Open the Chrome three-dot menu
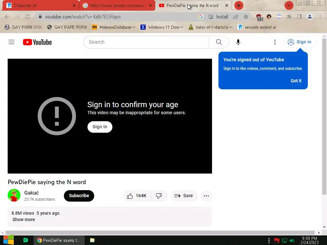 320,17
